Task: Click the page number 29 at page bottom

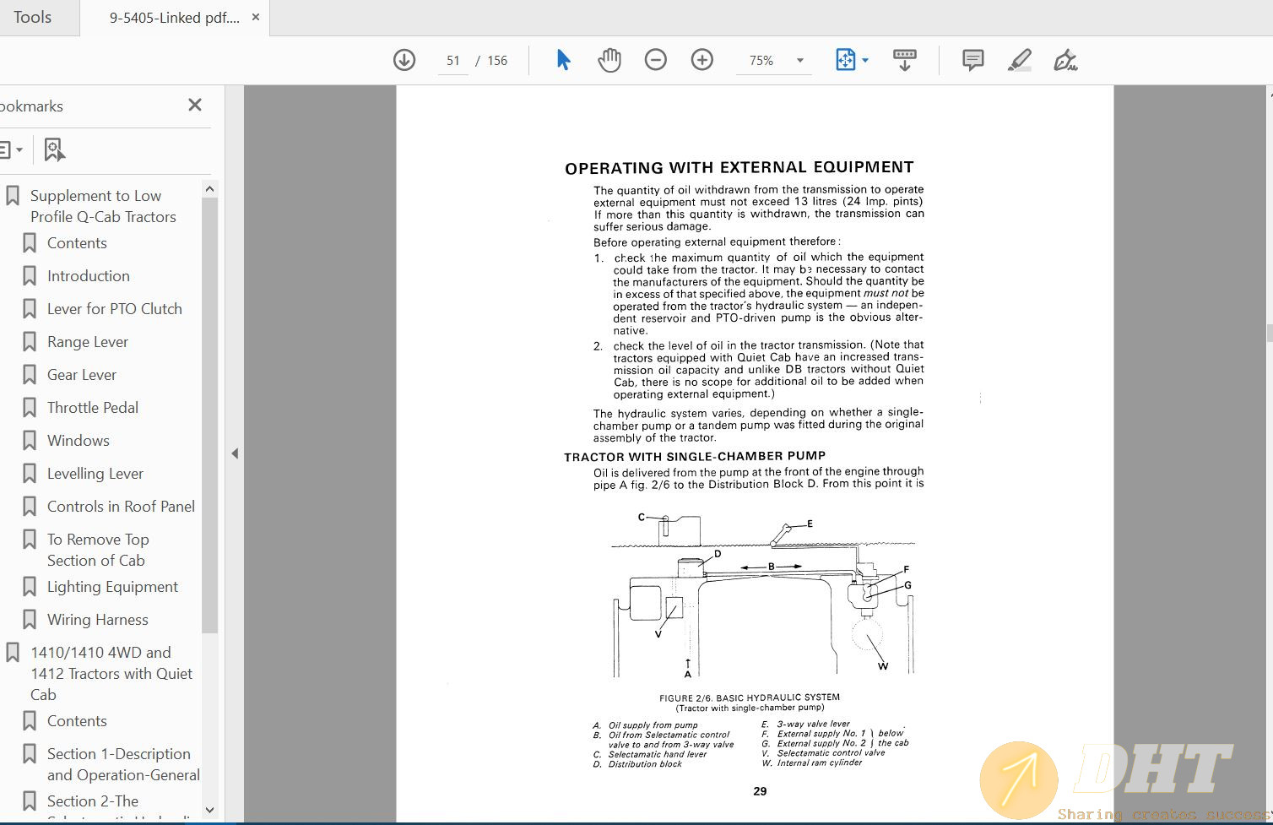Action: (x=760, y=791)
